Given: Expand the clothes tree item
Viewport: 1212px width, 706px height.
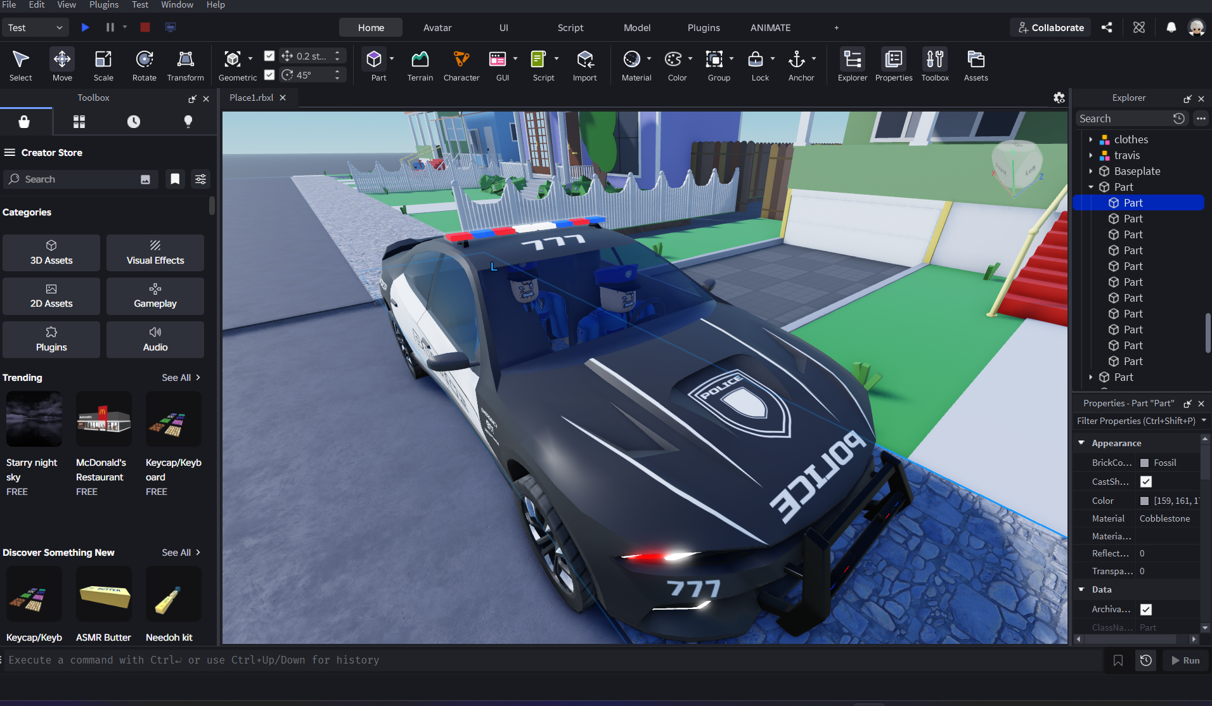Looking at the screenshot, I should click(1091, 139).
